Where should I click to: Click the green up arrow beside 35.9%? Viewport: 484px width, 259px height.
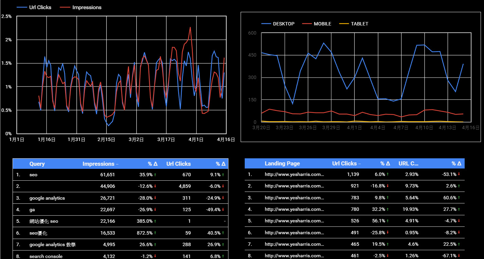(x=155, y=175)
